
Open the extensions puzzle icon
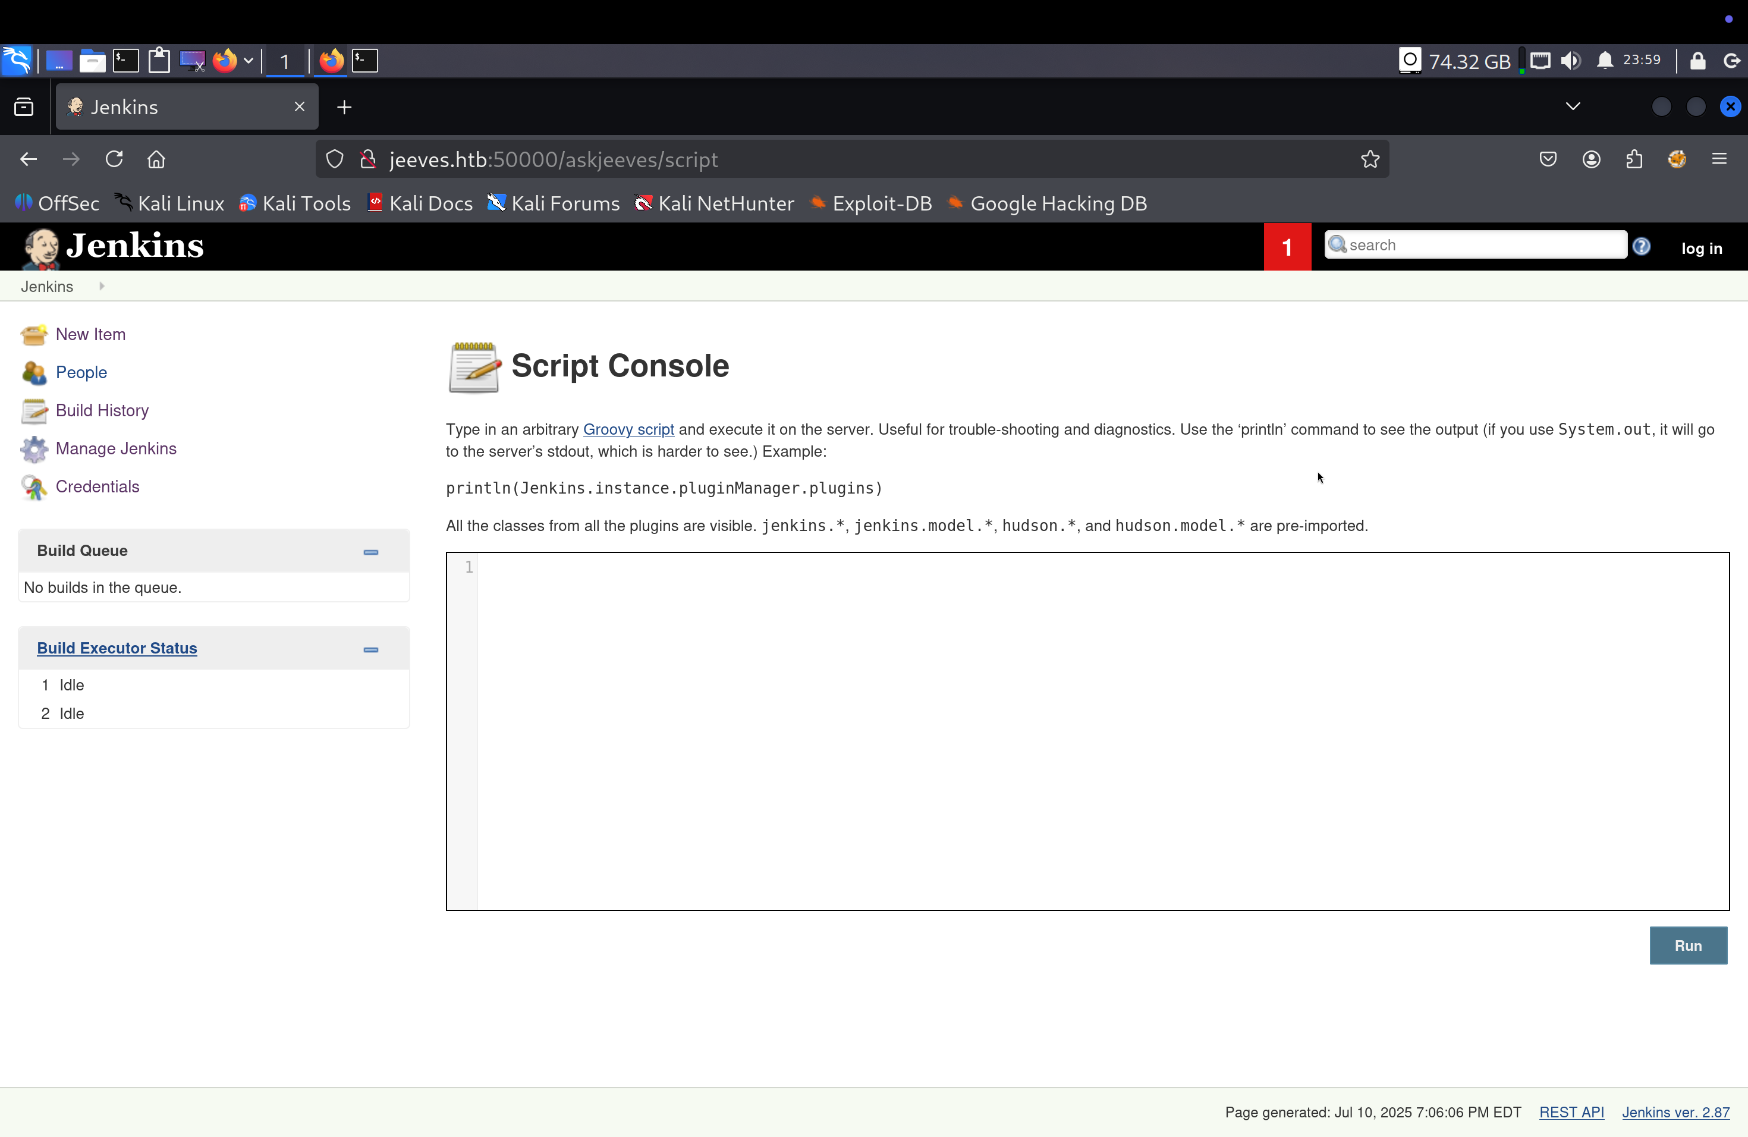point(1634,159)
